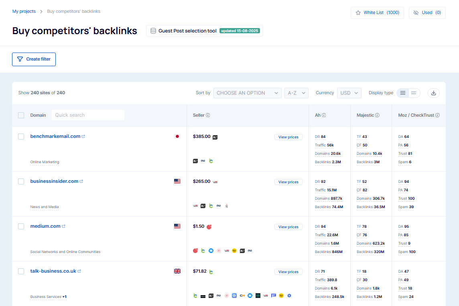
Task: Click the blue hexagon seller icon in talk-business row
Action: [289, 296]
